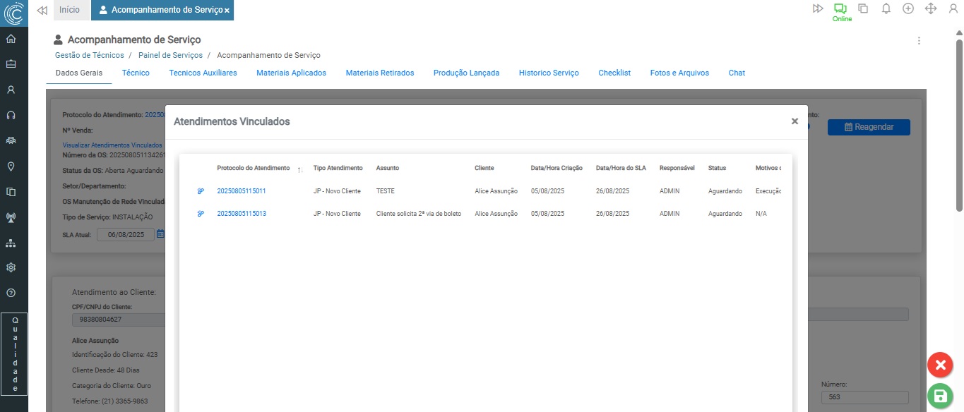Close the Atendimentos Vinculados dialog
This screenshot has height=412, width=964.
[795, 121]
